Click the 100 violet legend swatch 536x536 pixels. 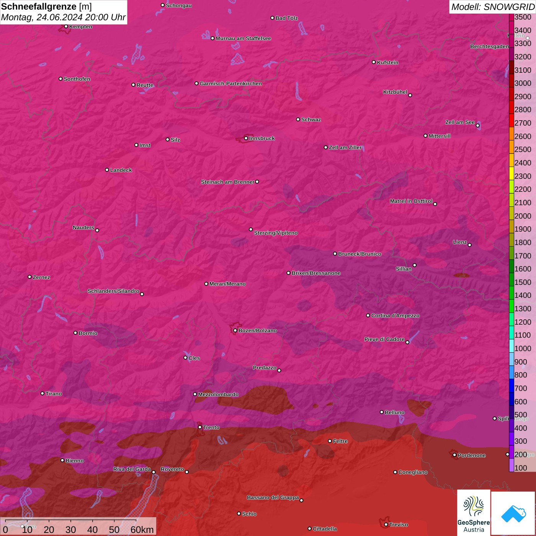511,465
